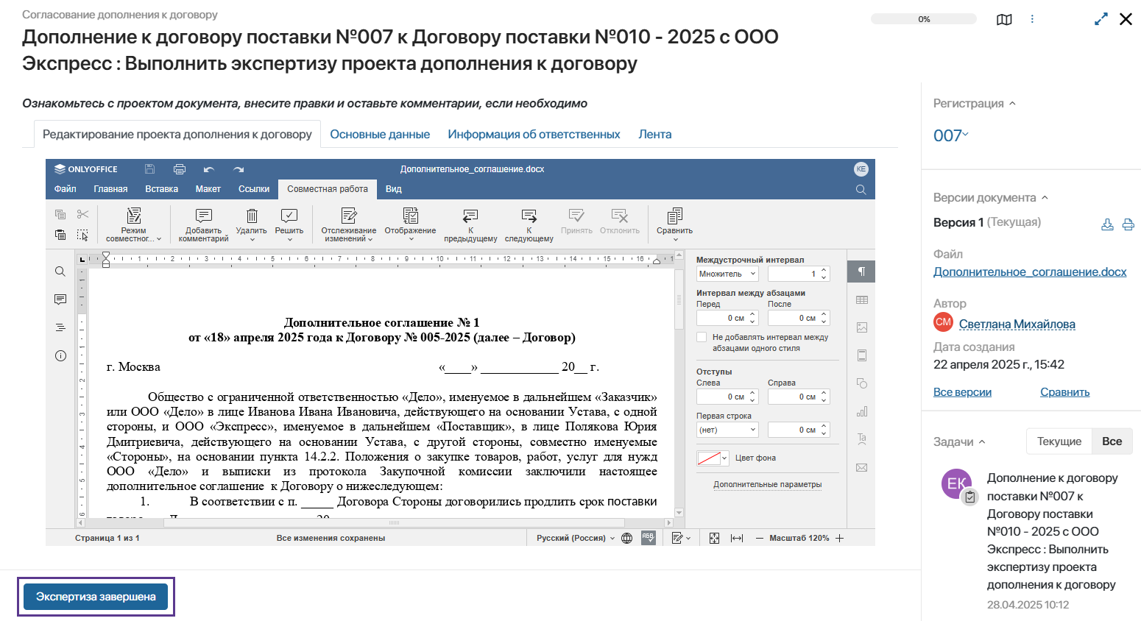The width and height of the screenshot is (1141, 621).
Task: Go to next change (К следующему)
Action: point(529,216)
